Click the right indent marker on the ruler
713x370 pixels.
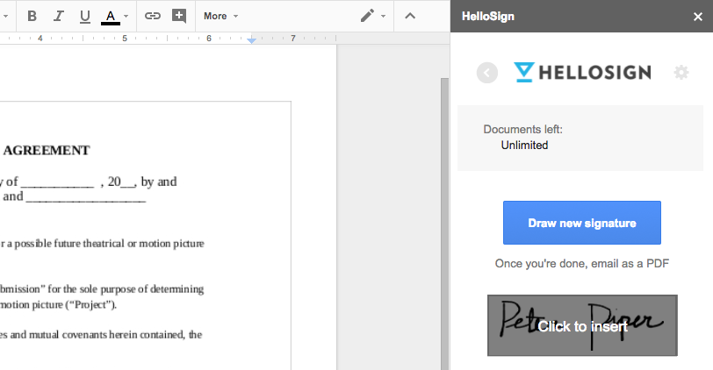point(251,40)
